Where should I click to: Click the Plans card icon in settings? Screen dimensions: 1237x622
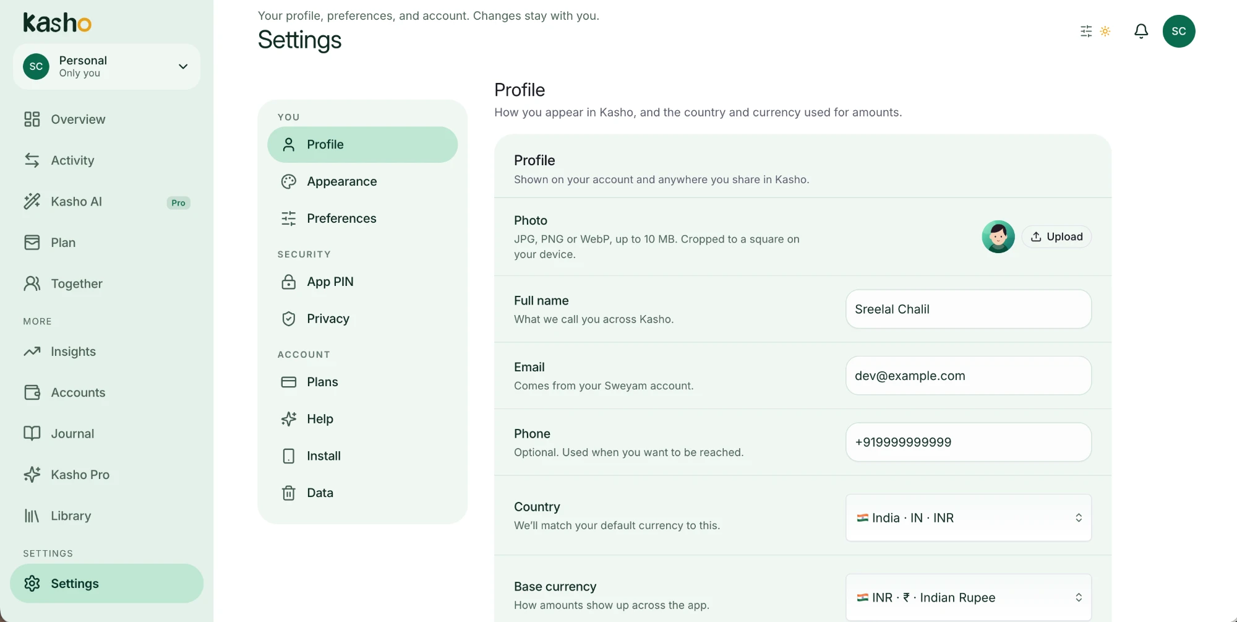click(289, 382)
